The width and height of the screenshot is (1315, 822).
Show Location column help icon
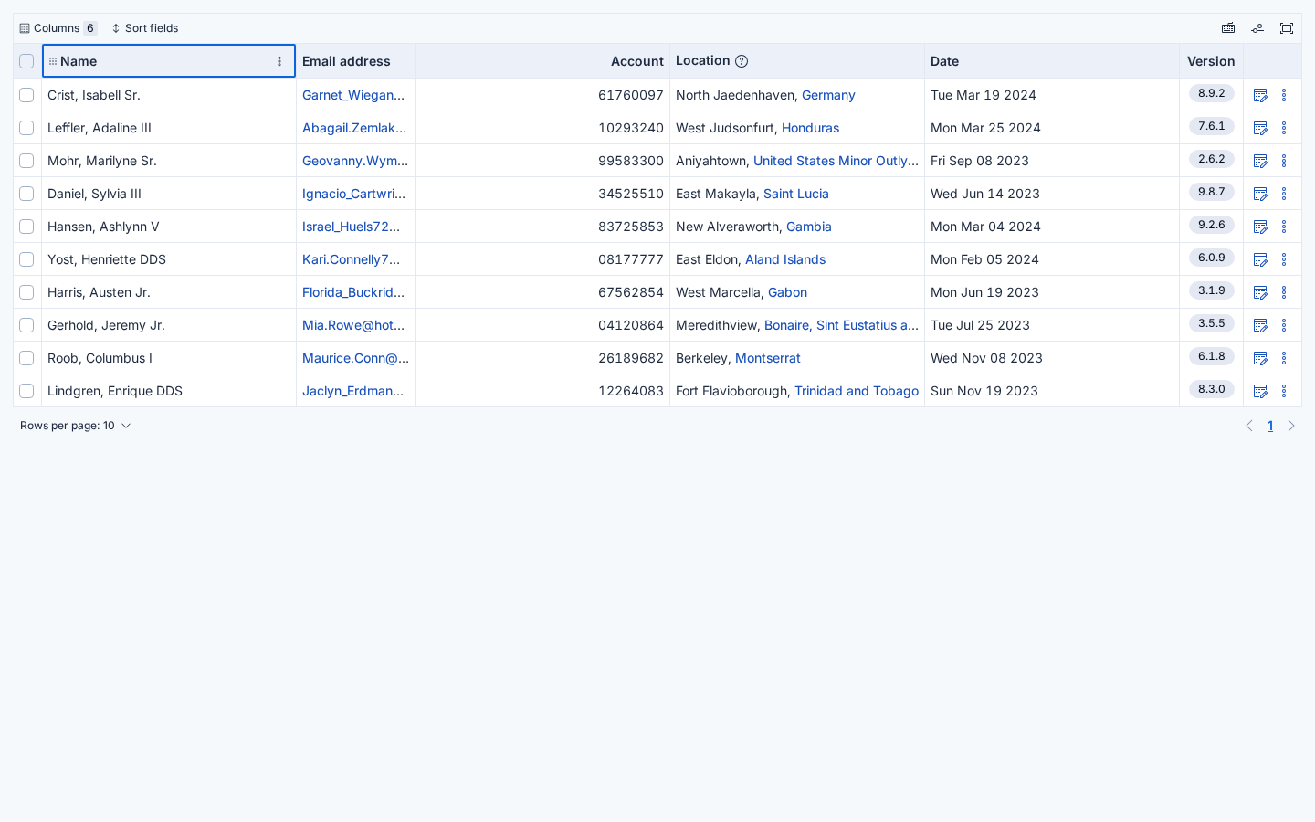pyautogui.click(x=742, y=61)
